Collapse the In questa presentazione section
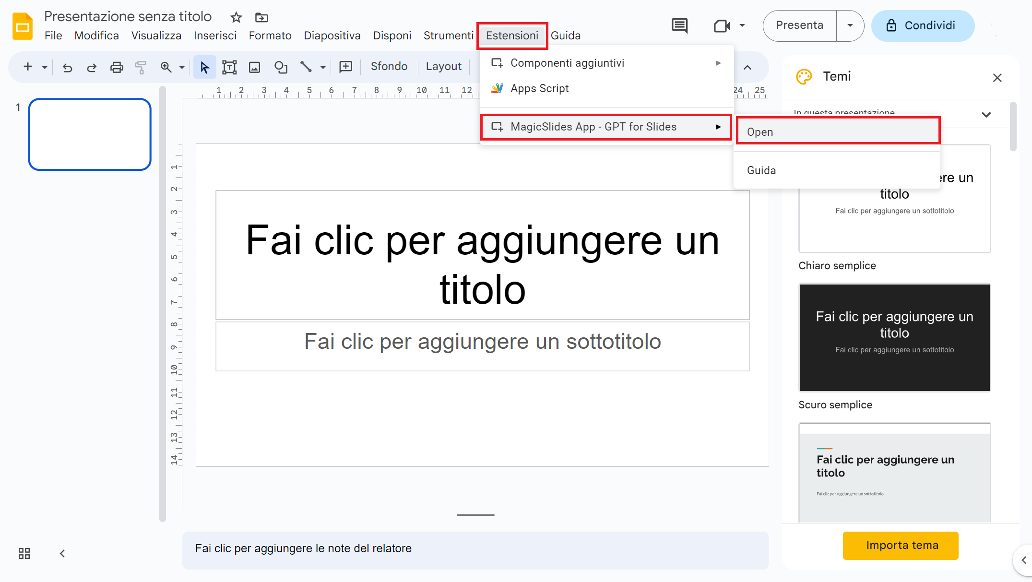 (x=986, y=115)
